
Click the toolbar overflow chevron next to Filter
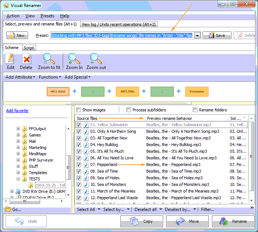[x=252, y=208]
